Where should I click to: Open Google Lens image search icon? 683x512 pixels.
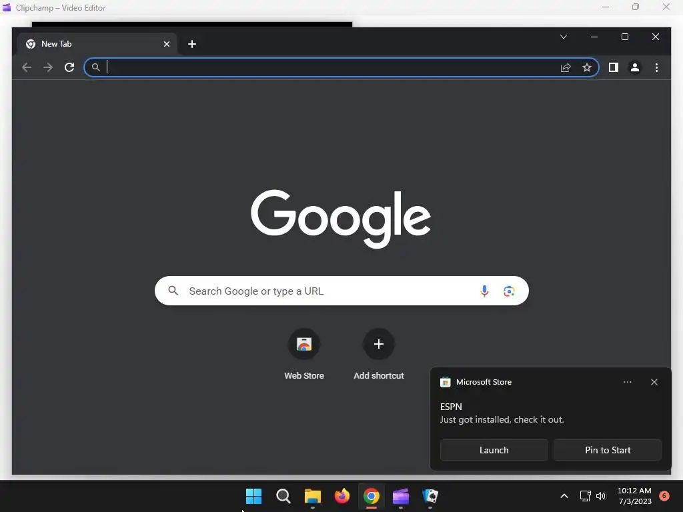click(509, 291)
